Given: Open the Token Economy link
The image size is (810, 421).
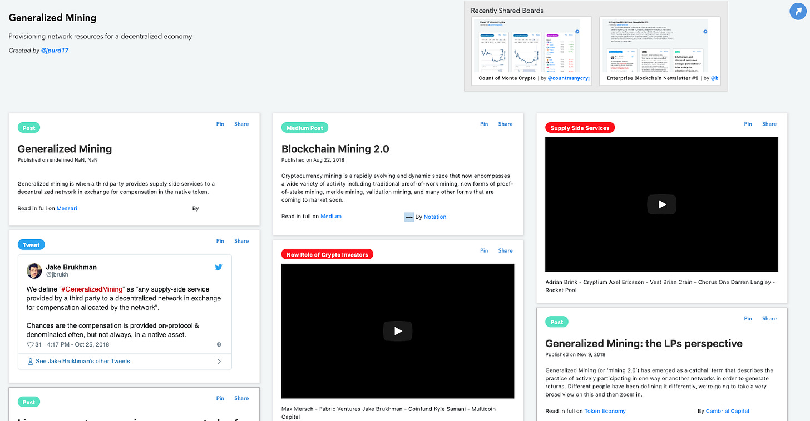Looking at the screenshot, I should click(x=605, y=412).
